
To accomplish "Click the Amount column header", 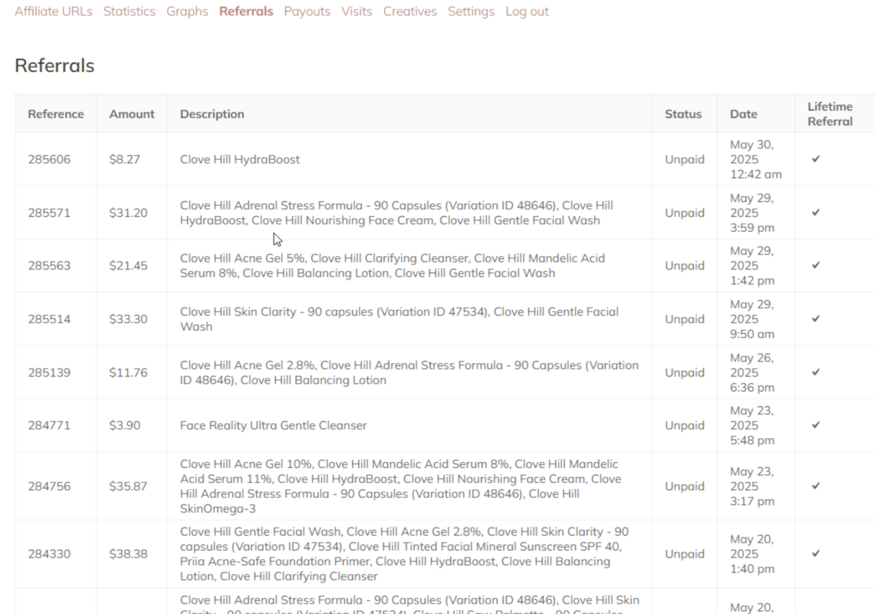I will (x=132, y=114).
